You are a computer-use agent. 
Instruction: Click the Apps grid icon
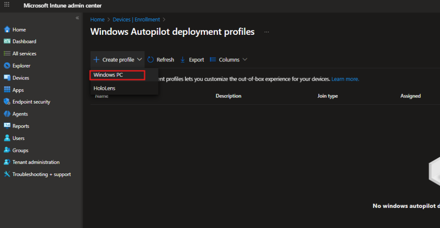(7, 90)
